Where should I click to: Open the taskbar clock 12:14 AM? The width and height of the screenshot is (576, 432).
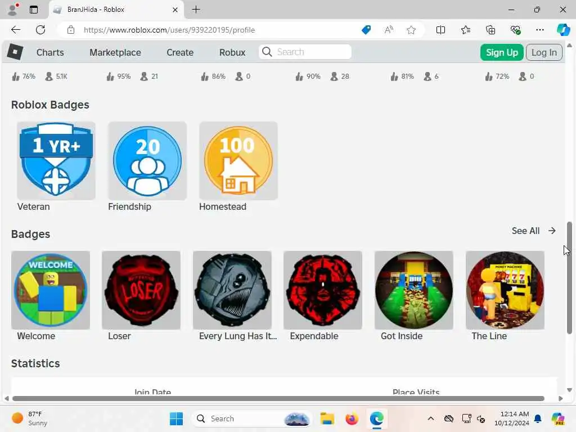tap(512, 418)
